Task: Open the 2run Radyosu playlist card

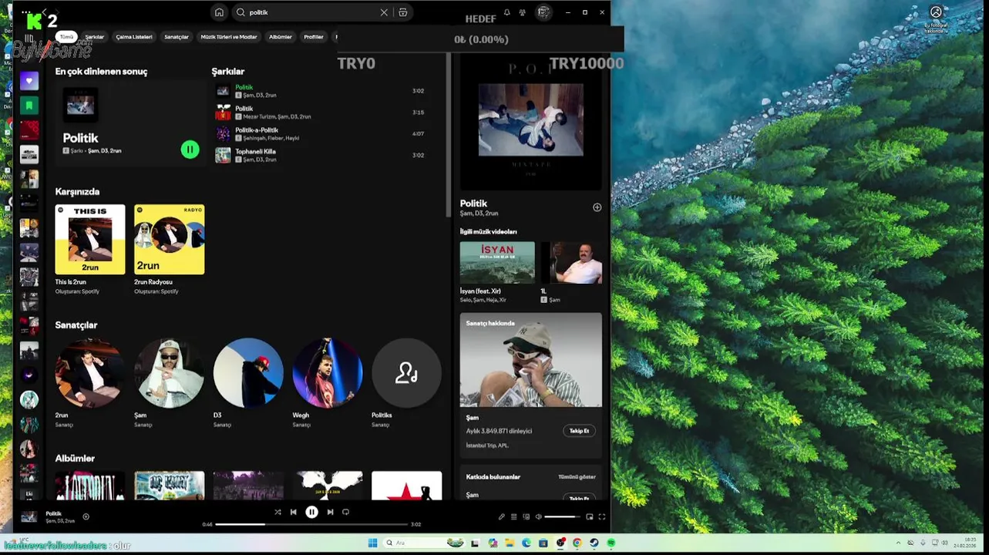Action: coord(169,250)
